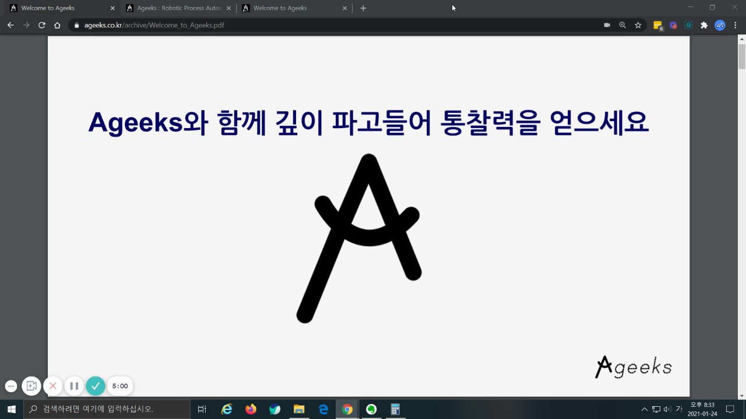Image resolution: width=746 pixels, height=419 pixels.
Task: Click the Windows taskbar search box
Action: (x=107, y=409)
